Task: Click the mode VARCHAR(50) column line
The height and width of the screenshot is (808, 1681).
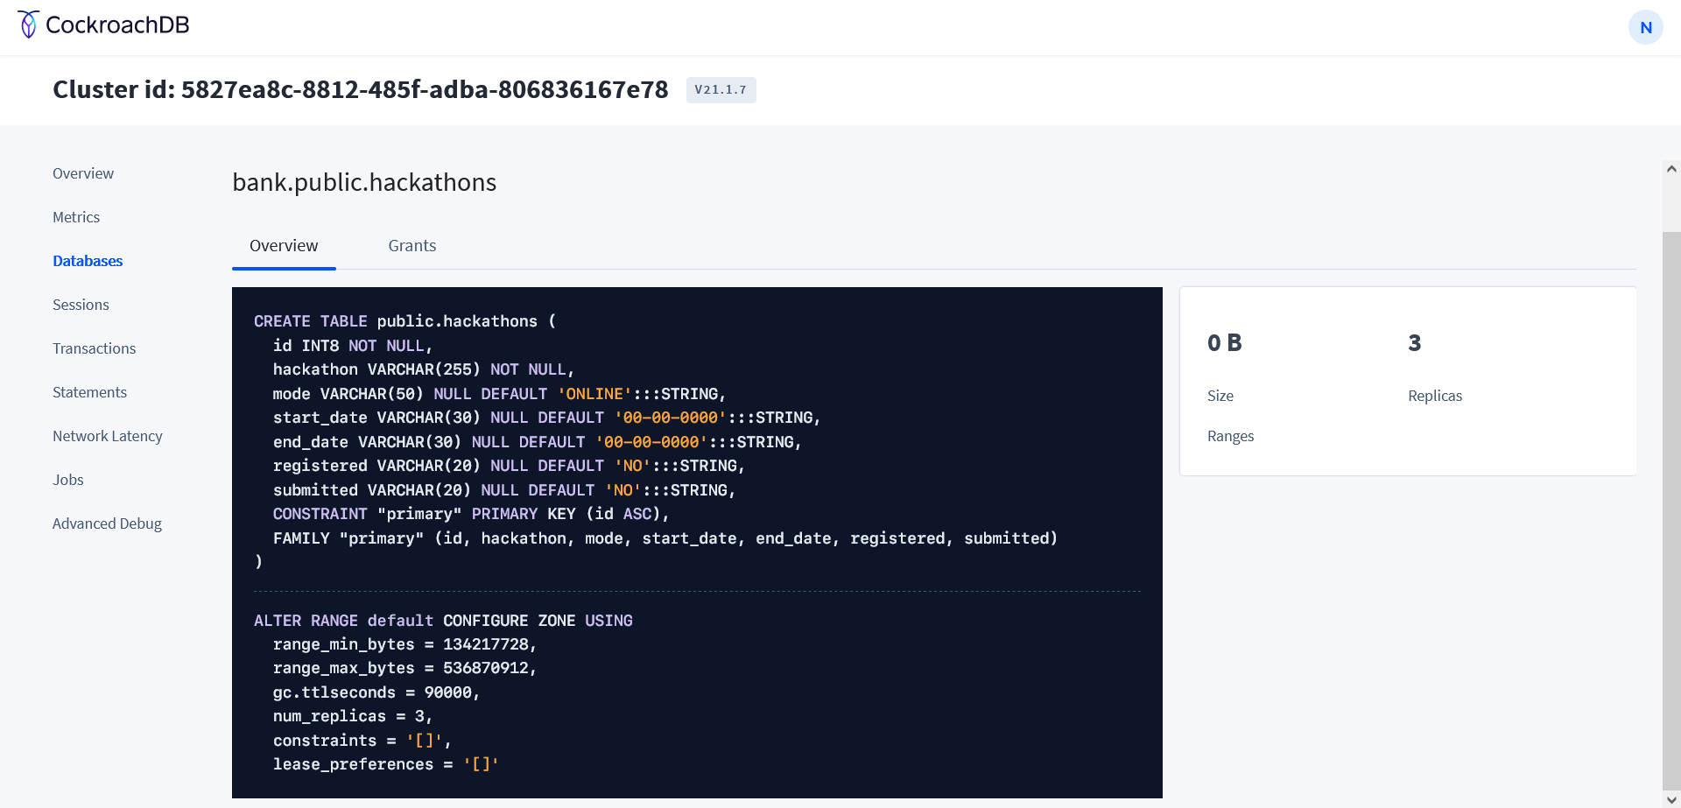Action: (x=500, y=394)
